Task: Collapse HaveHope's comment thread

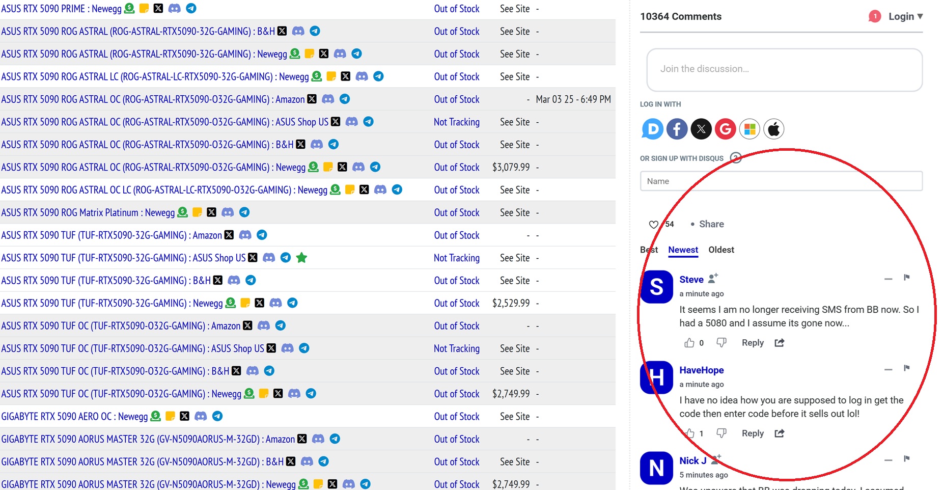Action: 889,369
